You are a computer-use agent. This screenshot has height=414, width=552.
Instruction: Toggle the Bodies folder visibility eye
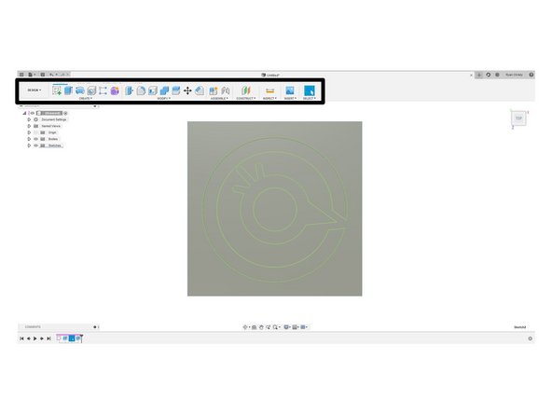click(x=36, y=139)
